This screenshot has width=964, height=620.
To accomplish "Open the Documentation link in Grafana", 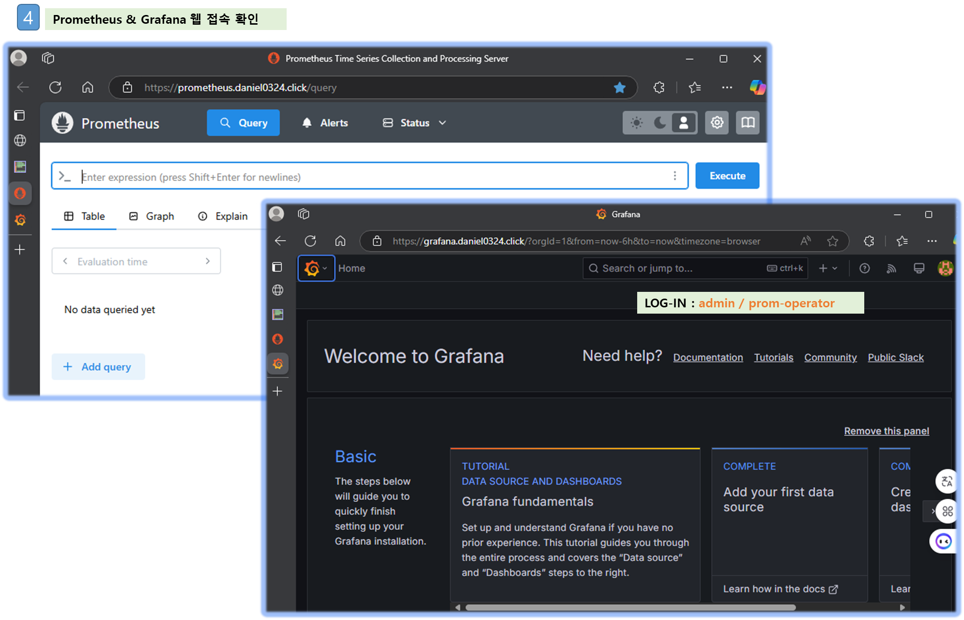I will (707, 358).
